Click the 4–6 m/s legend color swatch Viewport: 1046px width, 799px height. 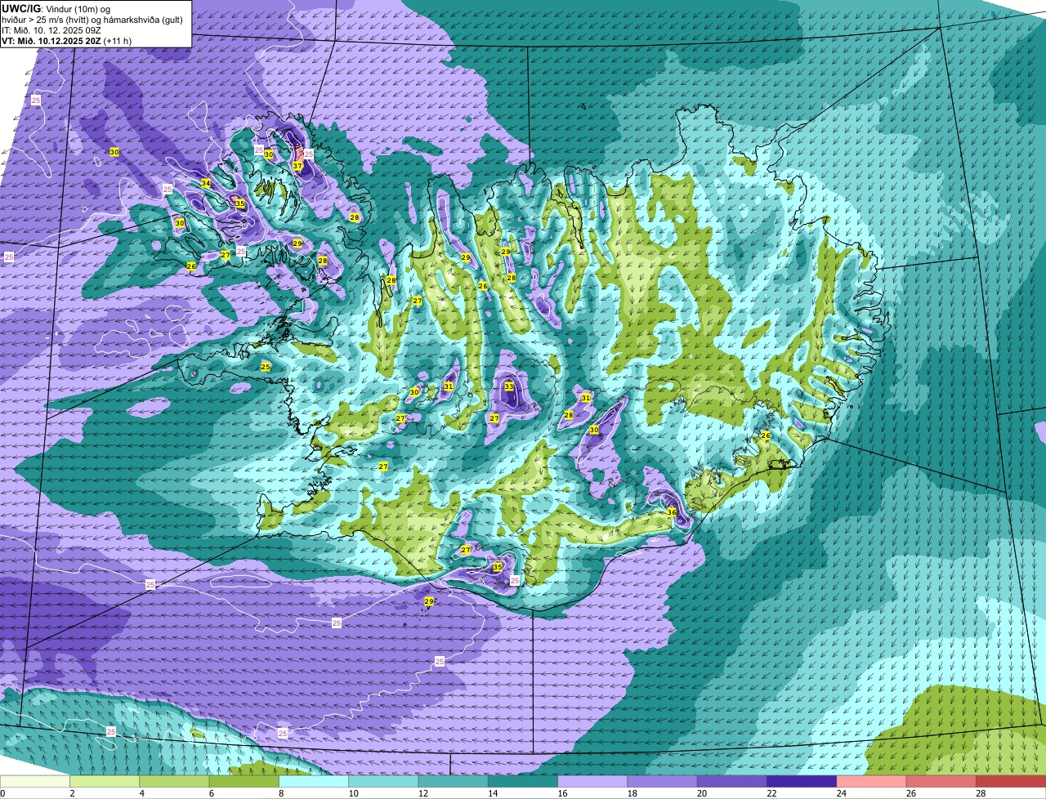click(174, 782)
